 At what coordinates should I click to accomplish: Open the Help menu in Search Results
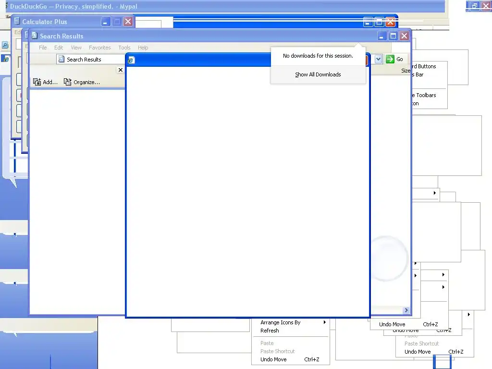[143, 48]
